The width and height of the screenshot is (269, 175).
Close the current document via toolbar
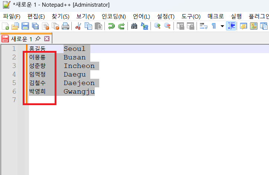45,26
